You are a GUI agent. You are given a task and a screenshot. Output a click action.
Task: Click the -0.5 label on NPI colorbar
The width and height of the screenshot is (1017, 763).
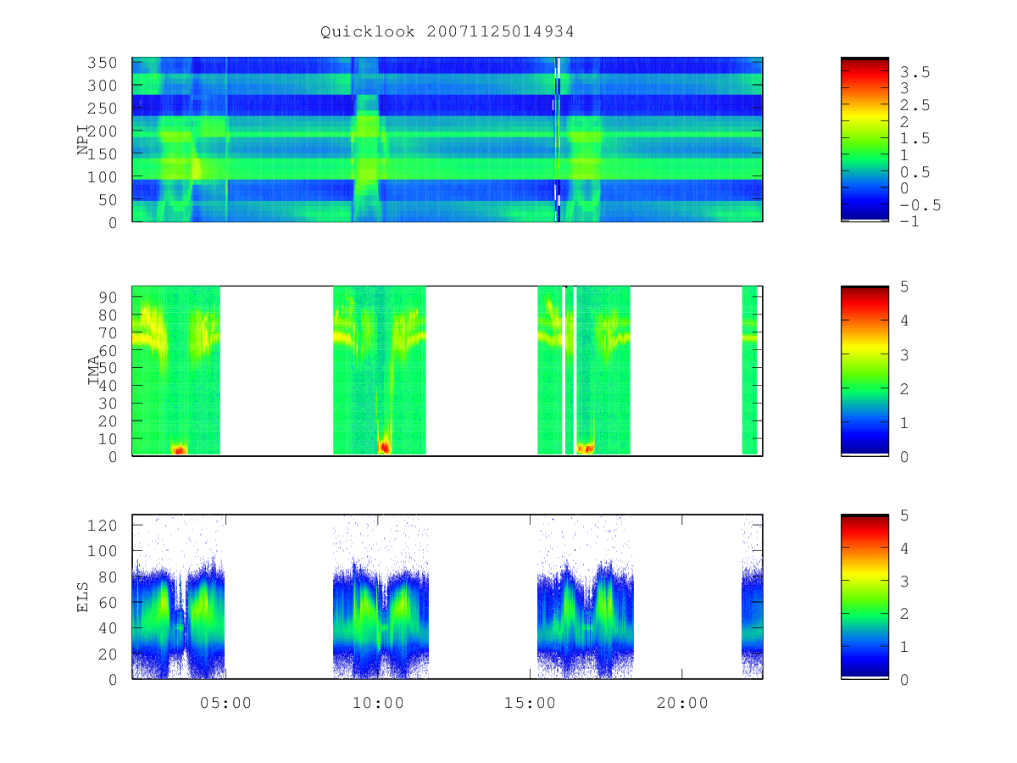point(920,205)
